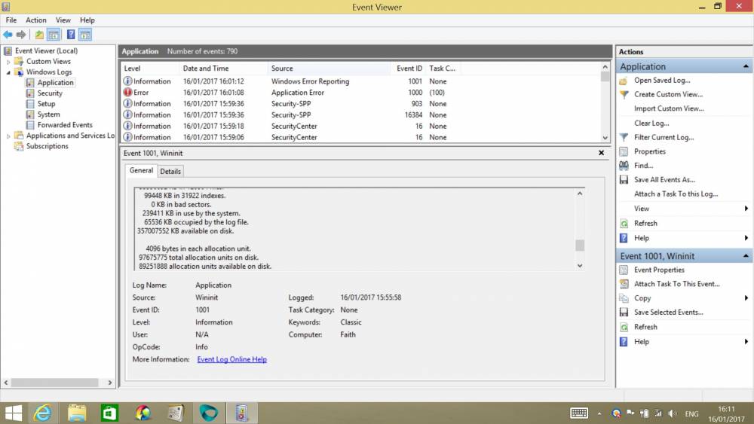Screen dimensions: 754x424
Task: Open the Copy submenu arrow
Action: (746, 298)
